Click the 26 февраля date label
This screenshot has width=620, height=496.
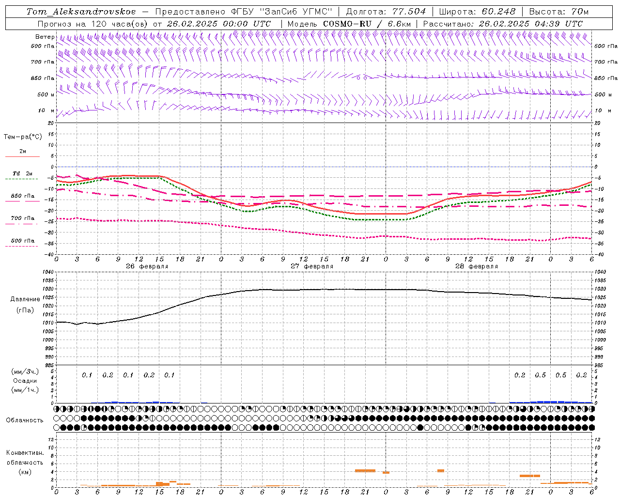click(147, 266)
